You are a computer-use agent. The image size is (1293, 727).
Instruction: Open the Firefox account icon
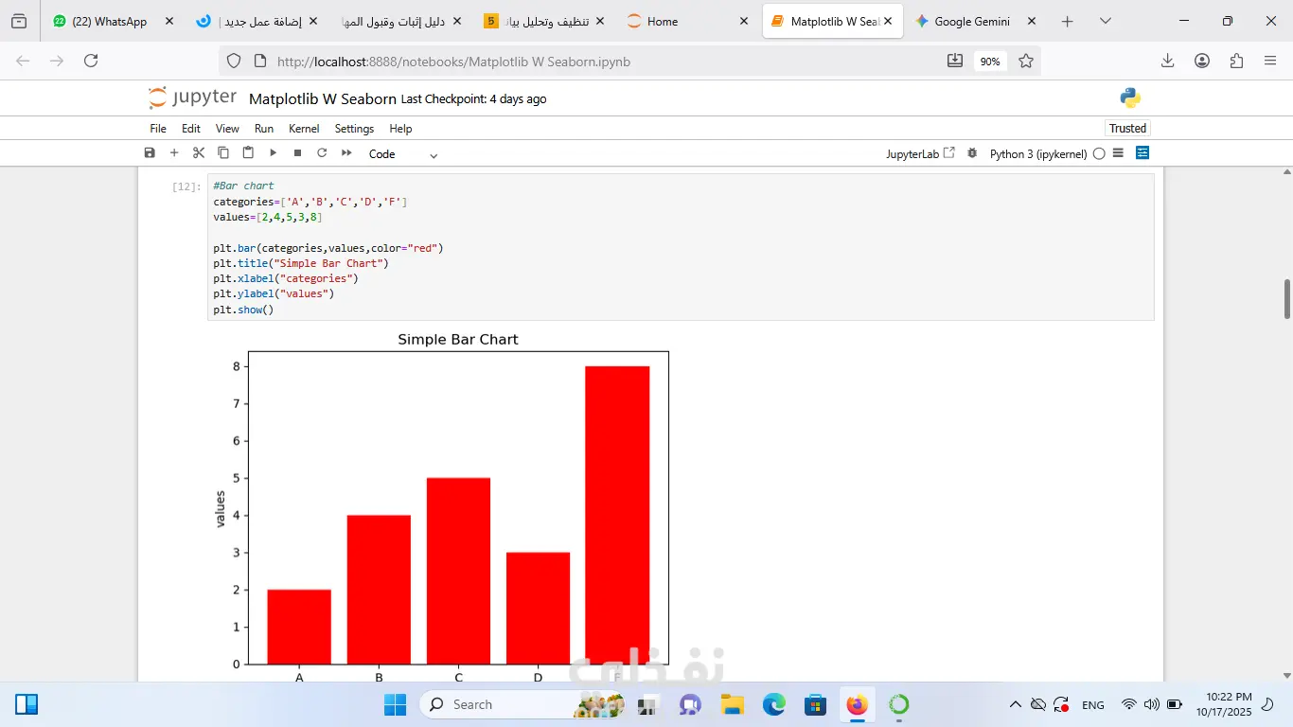[1202, 61]
